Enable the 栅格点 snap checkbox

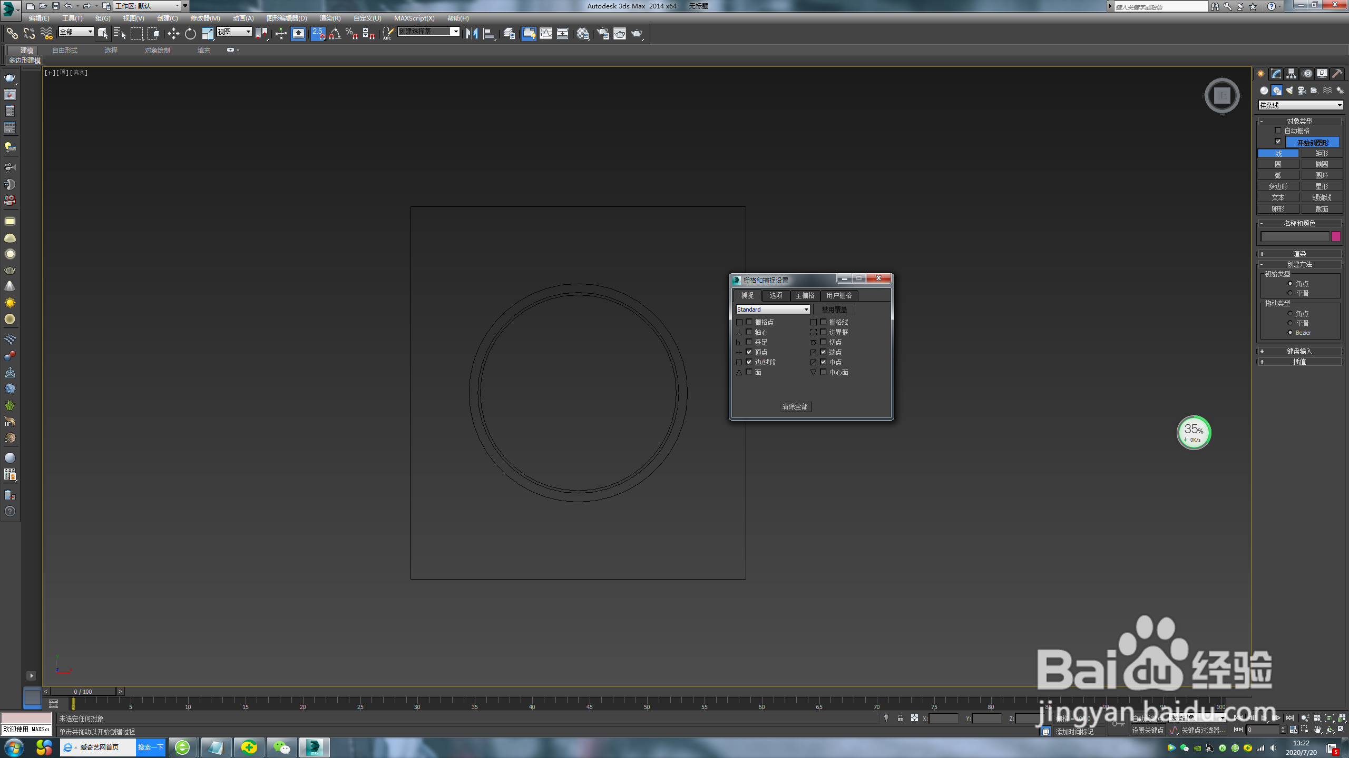pyautogui.click(x=749, y=322)
